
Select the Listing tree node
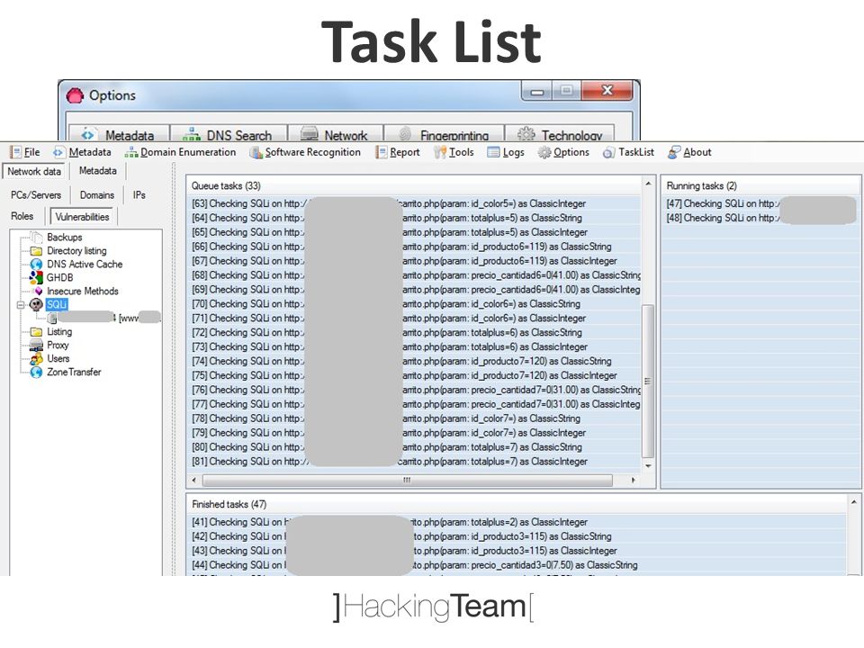coord(59,332)
